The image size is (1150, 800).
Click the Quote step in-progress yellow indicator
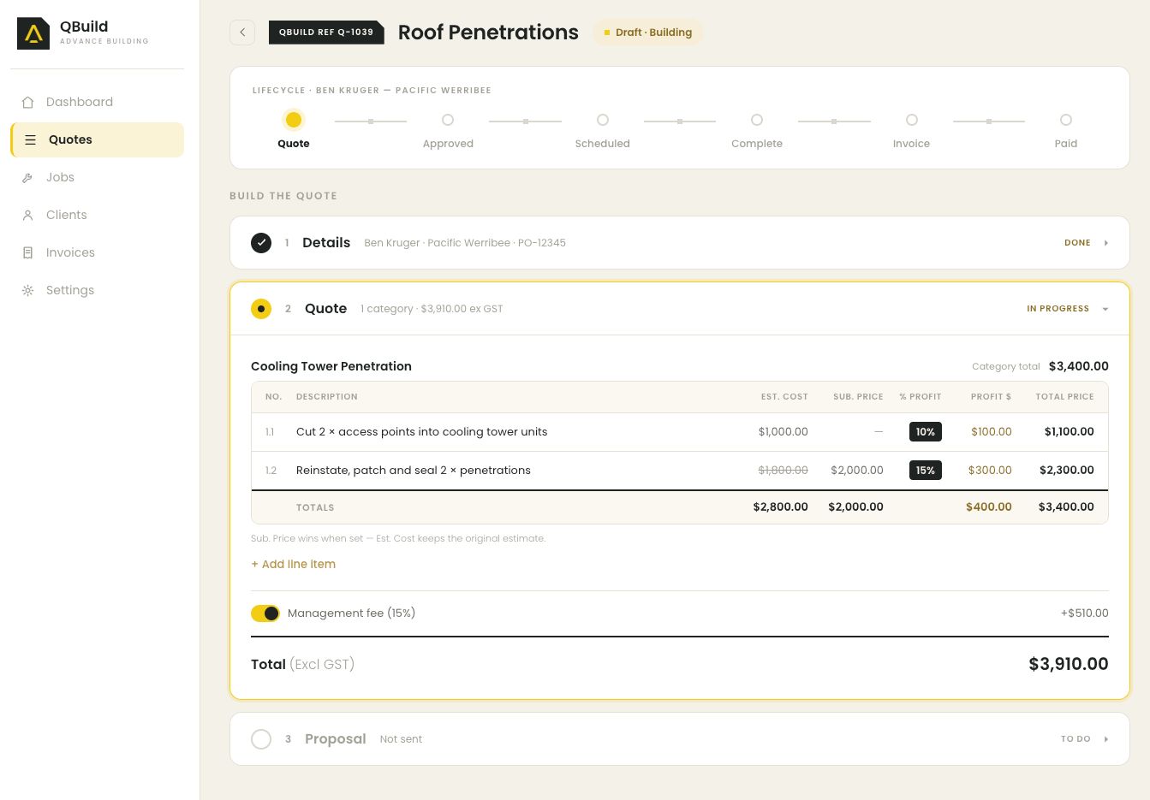[x=261, y=309]
